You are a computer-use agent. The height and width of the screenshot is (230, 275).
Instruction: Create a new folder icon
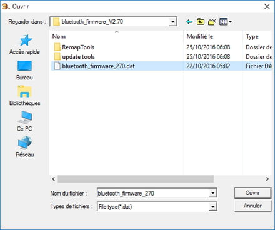(212, 22)
